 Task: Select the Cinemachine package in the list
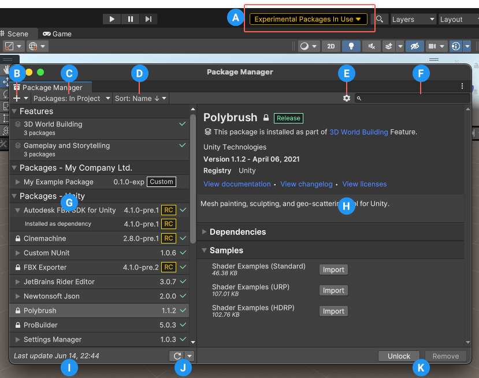[45, 238]
